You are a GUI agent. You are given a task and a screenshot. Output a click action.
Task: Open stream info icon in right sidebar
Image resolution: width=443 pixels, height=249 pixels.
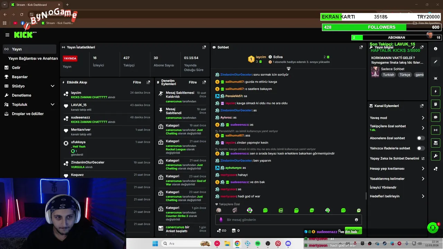[x=436, y=49]
